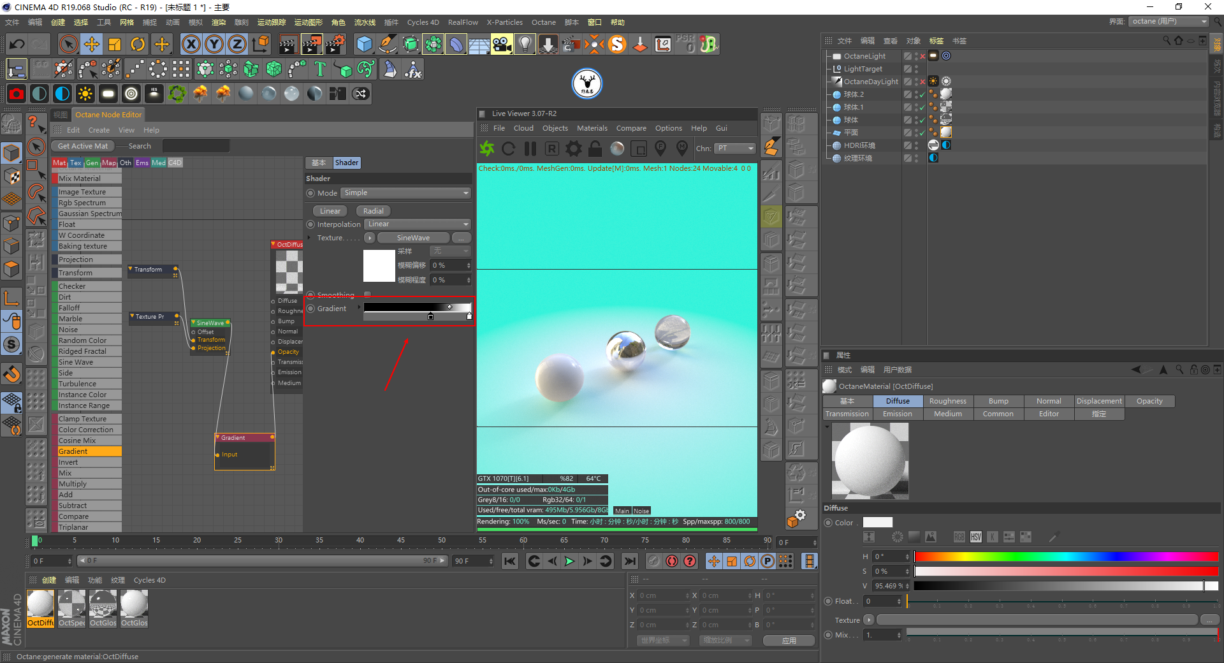Open the Interpolation Linear dropdown
1224x663 pixels.
(418, 224)
